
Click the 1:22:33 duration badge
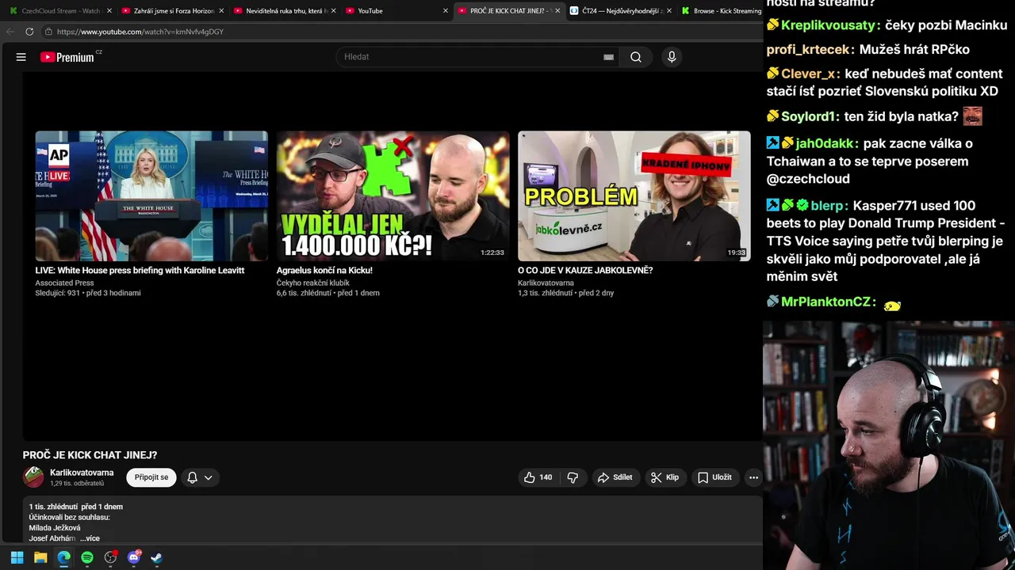point(492,253)
